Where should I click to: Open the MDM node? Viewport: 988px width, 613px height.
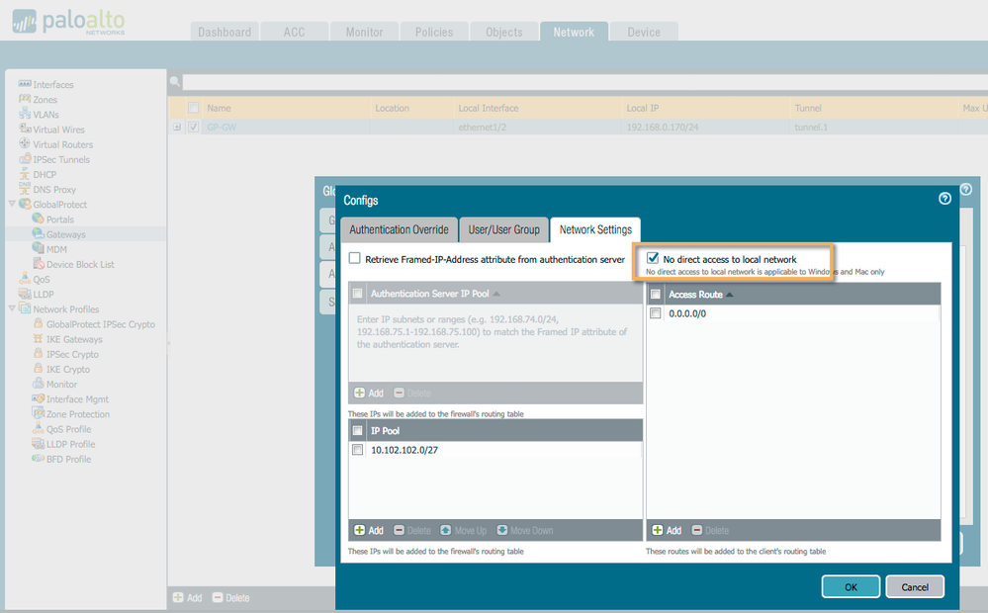point(56,249)
